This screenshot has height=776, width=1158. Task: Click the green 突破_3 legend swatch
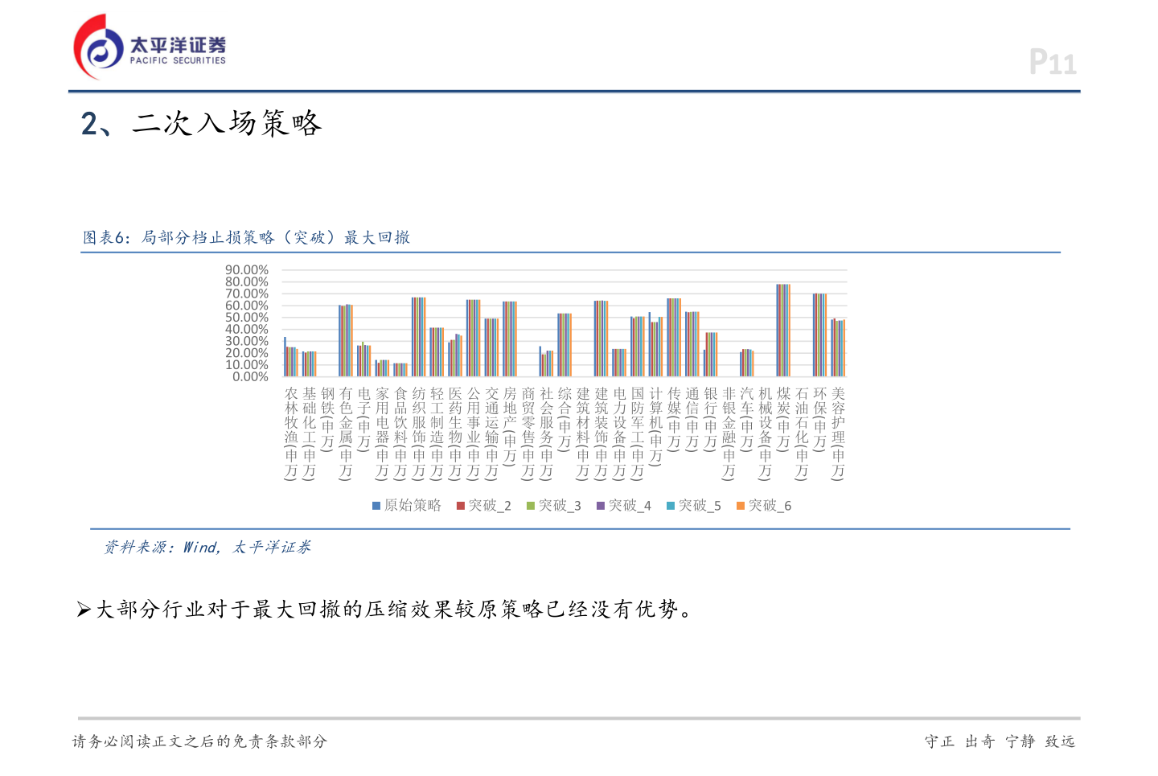click(x=531, y=506)
